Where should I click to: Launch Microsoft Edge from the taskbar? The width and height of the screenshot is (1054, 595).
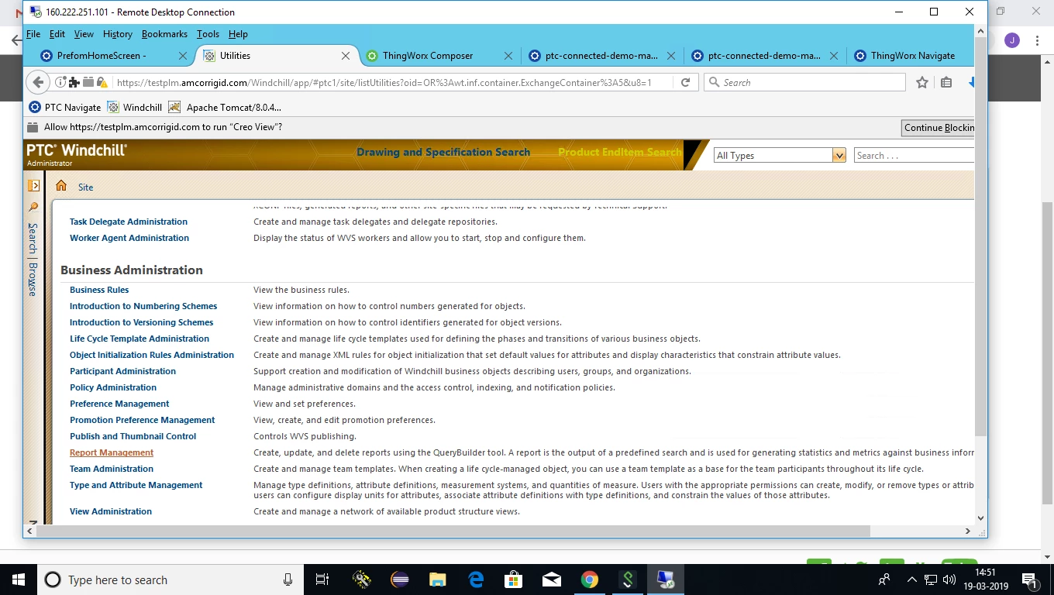476,580
